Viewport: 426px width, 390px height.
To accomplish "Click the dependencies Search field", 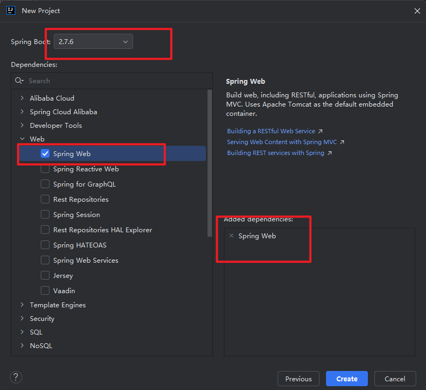I will (x=112, y=81).
